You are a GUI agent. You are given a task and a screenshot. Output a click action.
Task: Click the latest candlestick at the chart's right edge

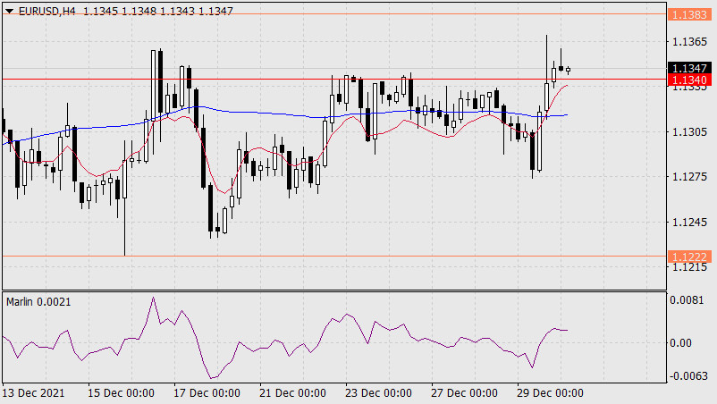568,70
